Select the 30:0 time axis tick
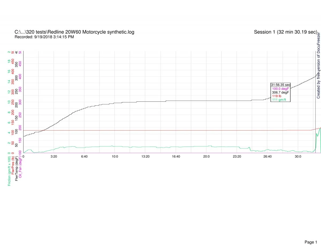The width and height of the screenshot is (321, 248). 298,157
